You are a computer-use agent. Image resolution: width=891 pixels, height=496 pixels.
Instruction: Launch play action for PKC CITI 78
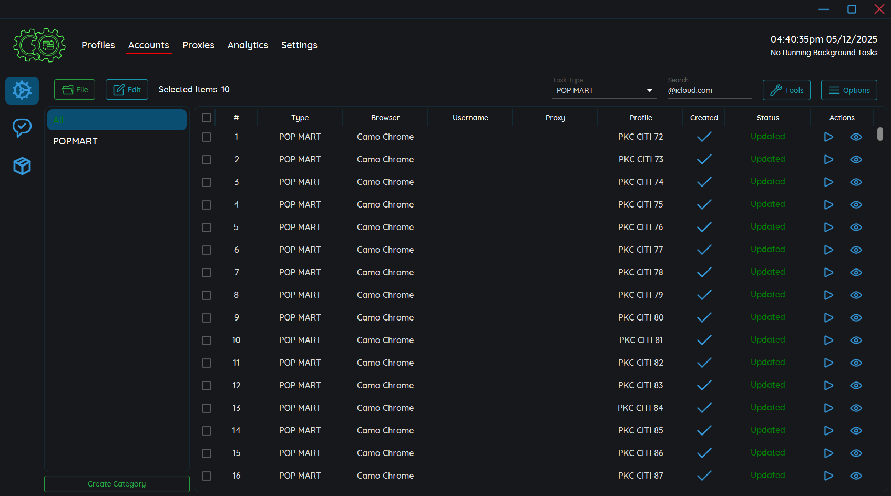[828, 272]
